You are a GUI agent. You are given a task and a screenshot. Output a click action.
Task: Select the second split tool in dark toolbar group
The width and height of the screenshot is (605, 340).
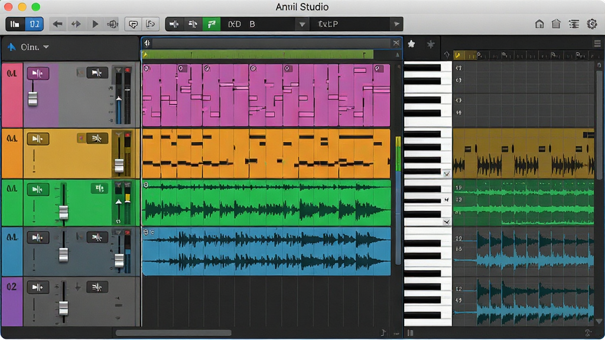(x=193, y=24)
